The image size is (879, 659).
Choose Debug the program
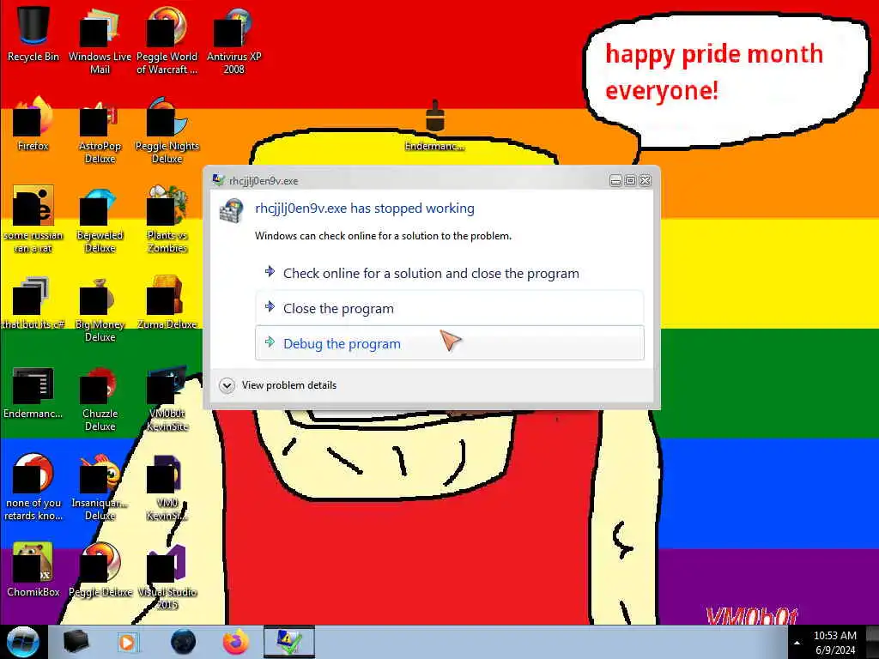click(450, 343)
